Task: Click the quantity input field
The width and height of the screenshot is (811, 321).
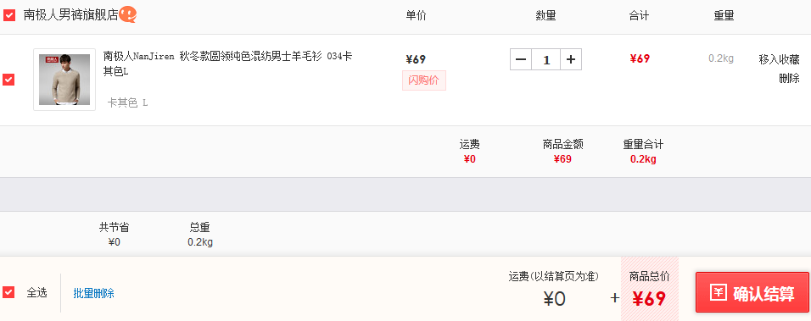Action: click(x=545, y=60)
